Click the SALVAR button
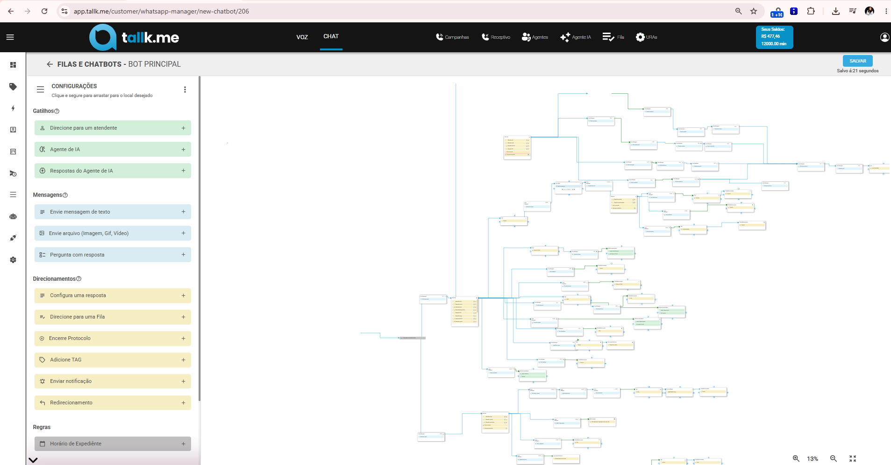 pos(857,61)
